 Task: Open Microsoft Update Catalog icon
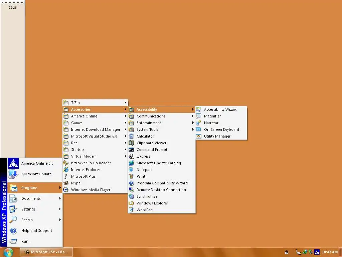coord(131,163)
